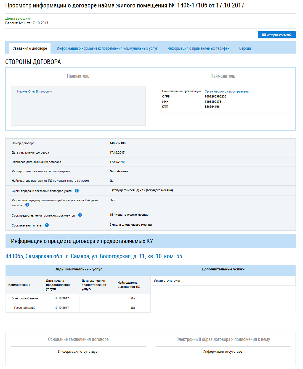This screenshot has width=303, height=369.
Task: Follow Орган местного самоуправления link
Action: click(227, 91)
